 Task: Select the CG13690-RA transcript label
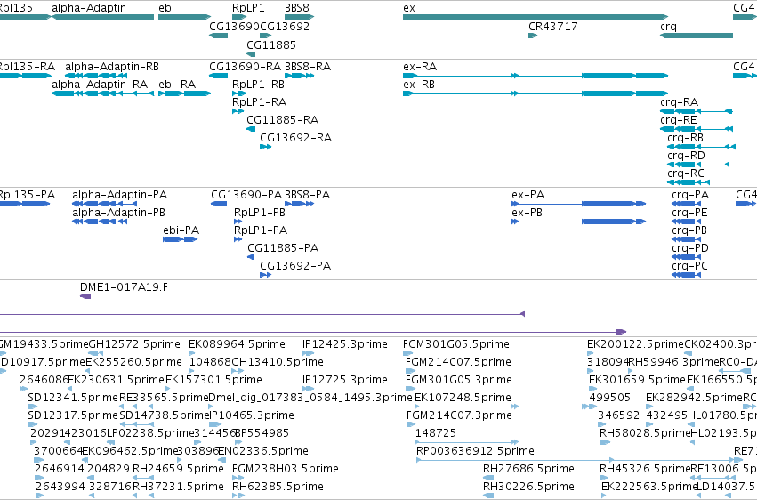(x=246, y=66)
